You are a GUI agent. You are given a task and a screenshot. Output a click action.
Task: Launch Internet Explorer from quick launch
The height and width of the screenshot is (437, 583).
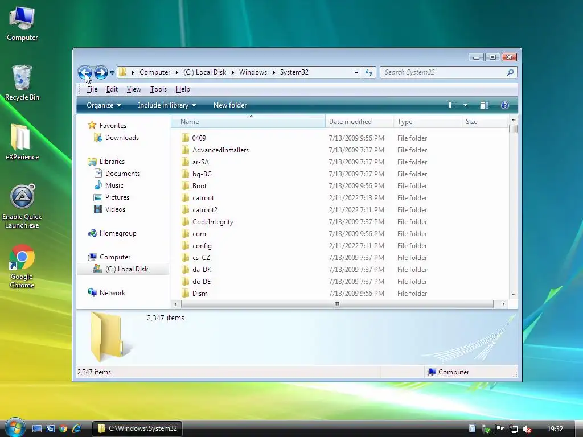(77, 428)
